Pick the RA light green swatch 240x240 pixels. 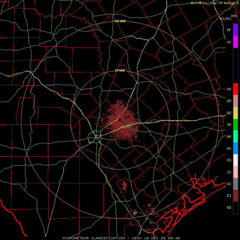tap(235, 137)
